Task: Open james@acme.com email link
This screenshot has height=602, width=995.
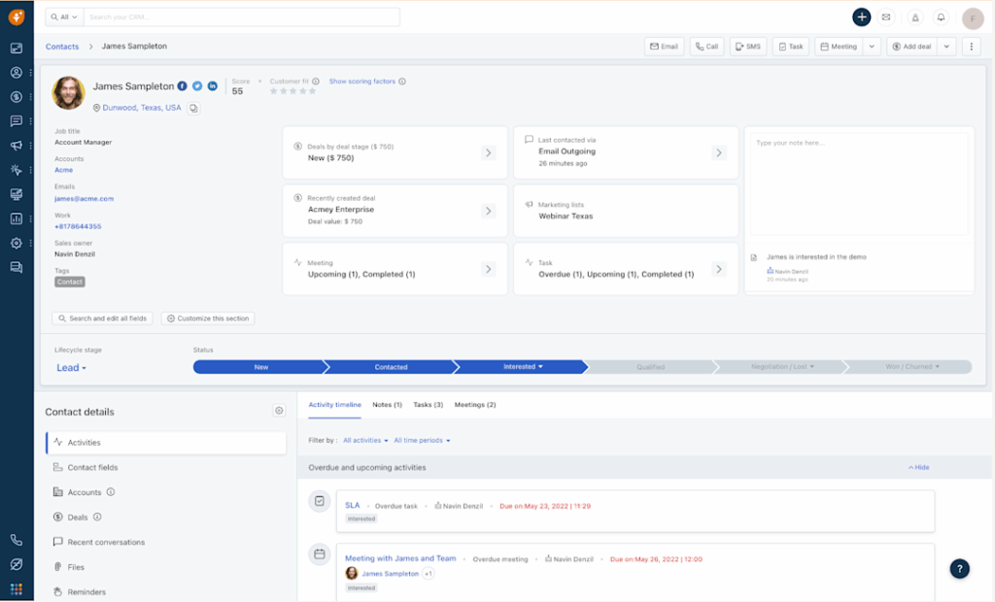Action: (x=84, y=198)
